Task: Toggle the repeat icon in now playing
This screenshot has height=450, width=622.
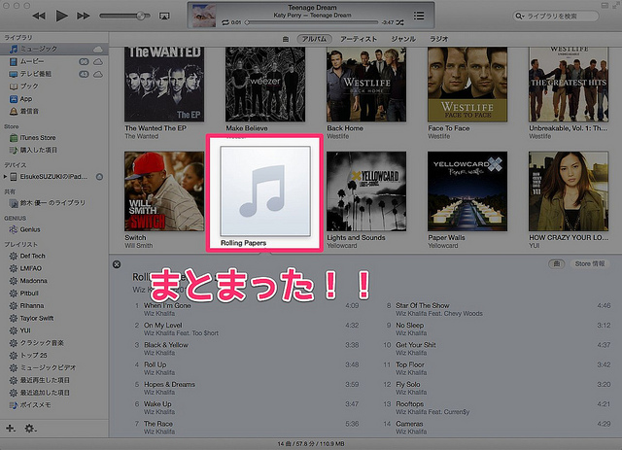Action: pos(225,22)
